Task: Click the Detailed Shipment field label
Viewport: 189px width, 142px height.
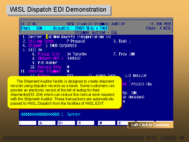Action: (45, 71)
